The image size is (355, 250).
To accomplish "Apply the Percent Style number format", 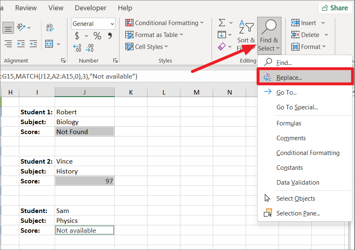I will (97, 36).
